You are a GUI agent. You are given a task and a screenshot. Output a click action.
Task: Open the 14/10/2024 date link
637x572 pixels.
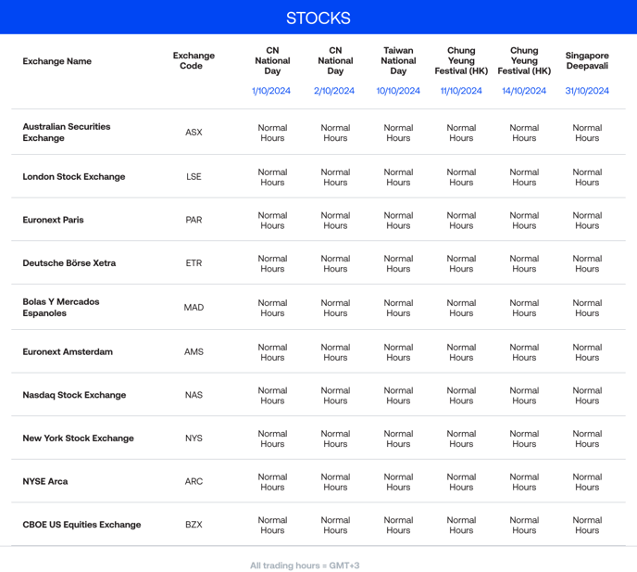(524, 91)
